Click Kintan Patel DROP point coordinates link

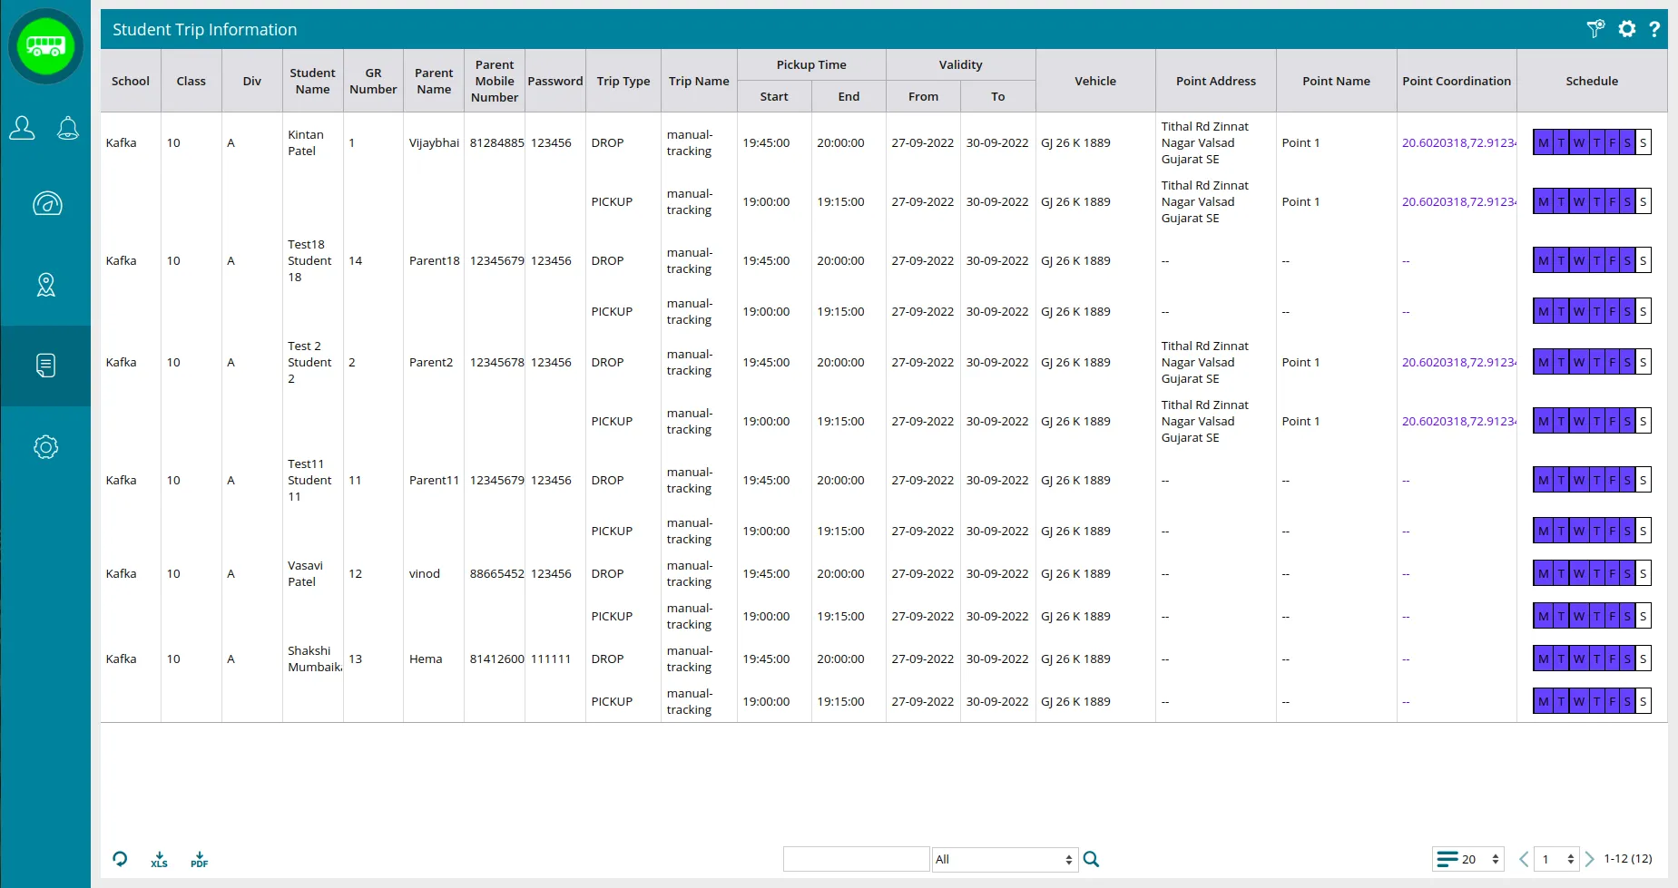coord(1457,143)
